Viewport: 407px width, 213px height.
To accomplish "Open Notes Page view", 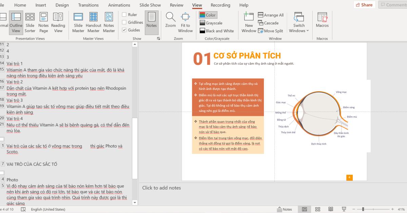I will [43, 22].
